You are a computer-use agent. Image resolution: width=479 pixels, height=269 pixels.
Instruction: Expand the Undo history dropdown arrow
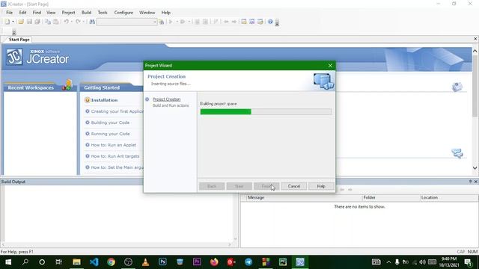click(x=72, y=22)
